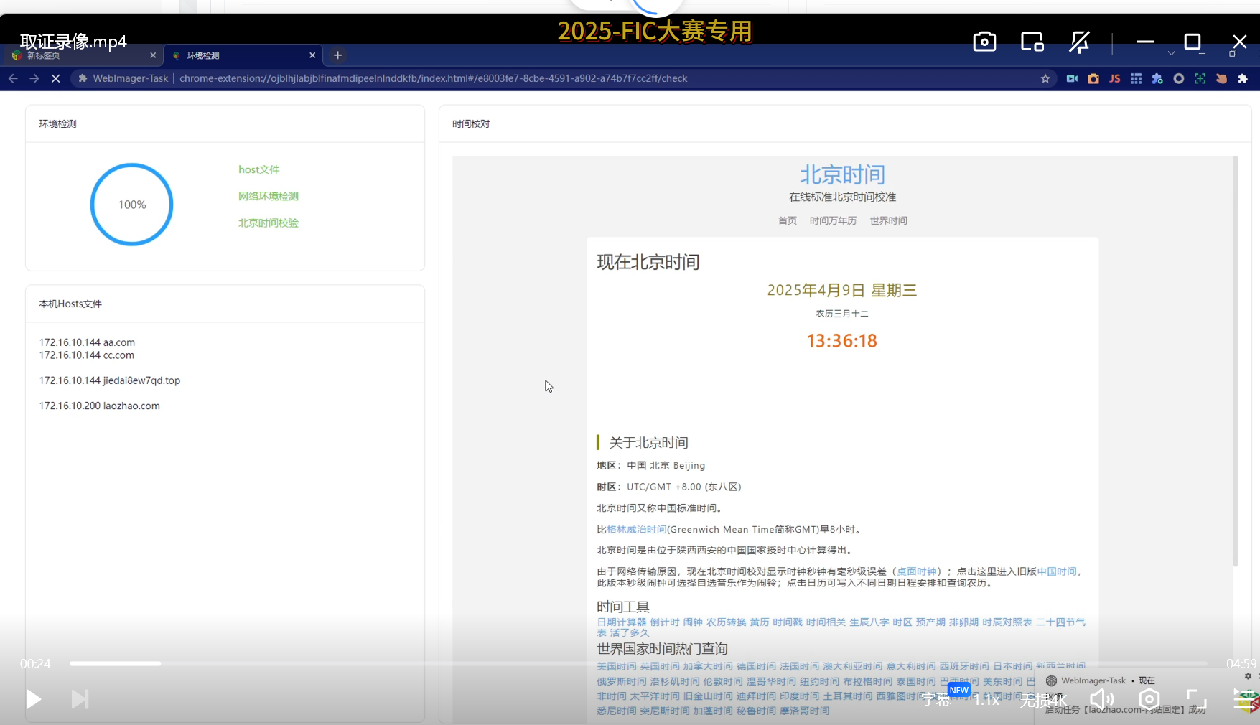This screenshot has height=725, width=1260.
Task: Open the 中国时间 old version link
Action: tap(1057, 571)
